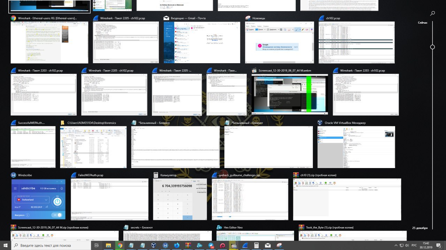Click the Windscribe notification bell icon
Image resolution: width=446 pixels, height=250 pixels.
pyautogui.click(x=62, y=188)
